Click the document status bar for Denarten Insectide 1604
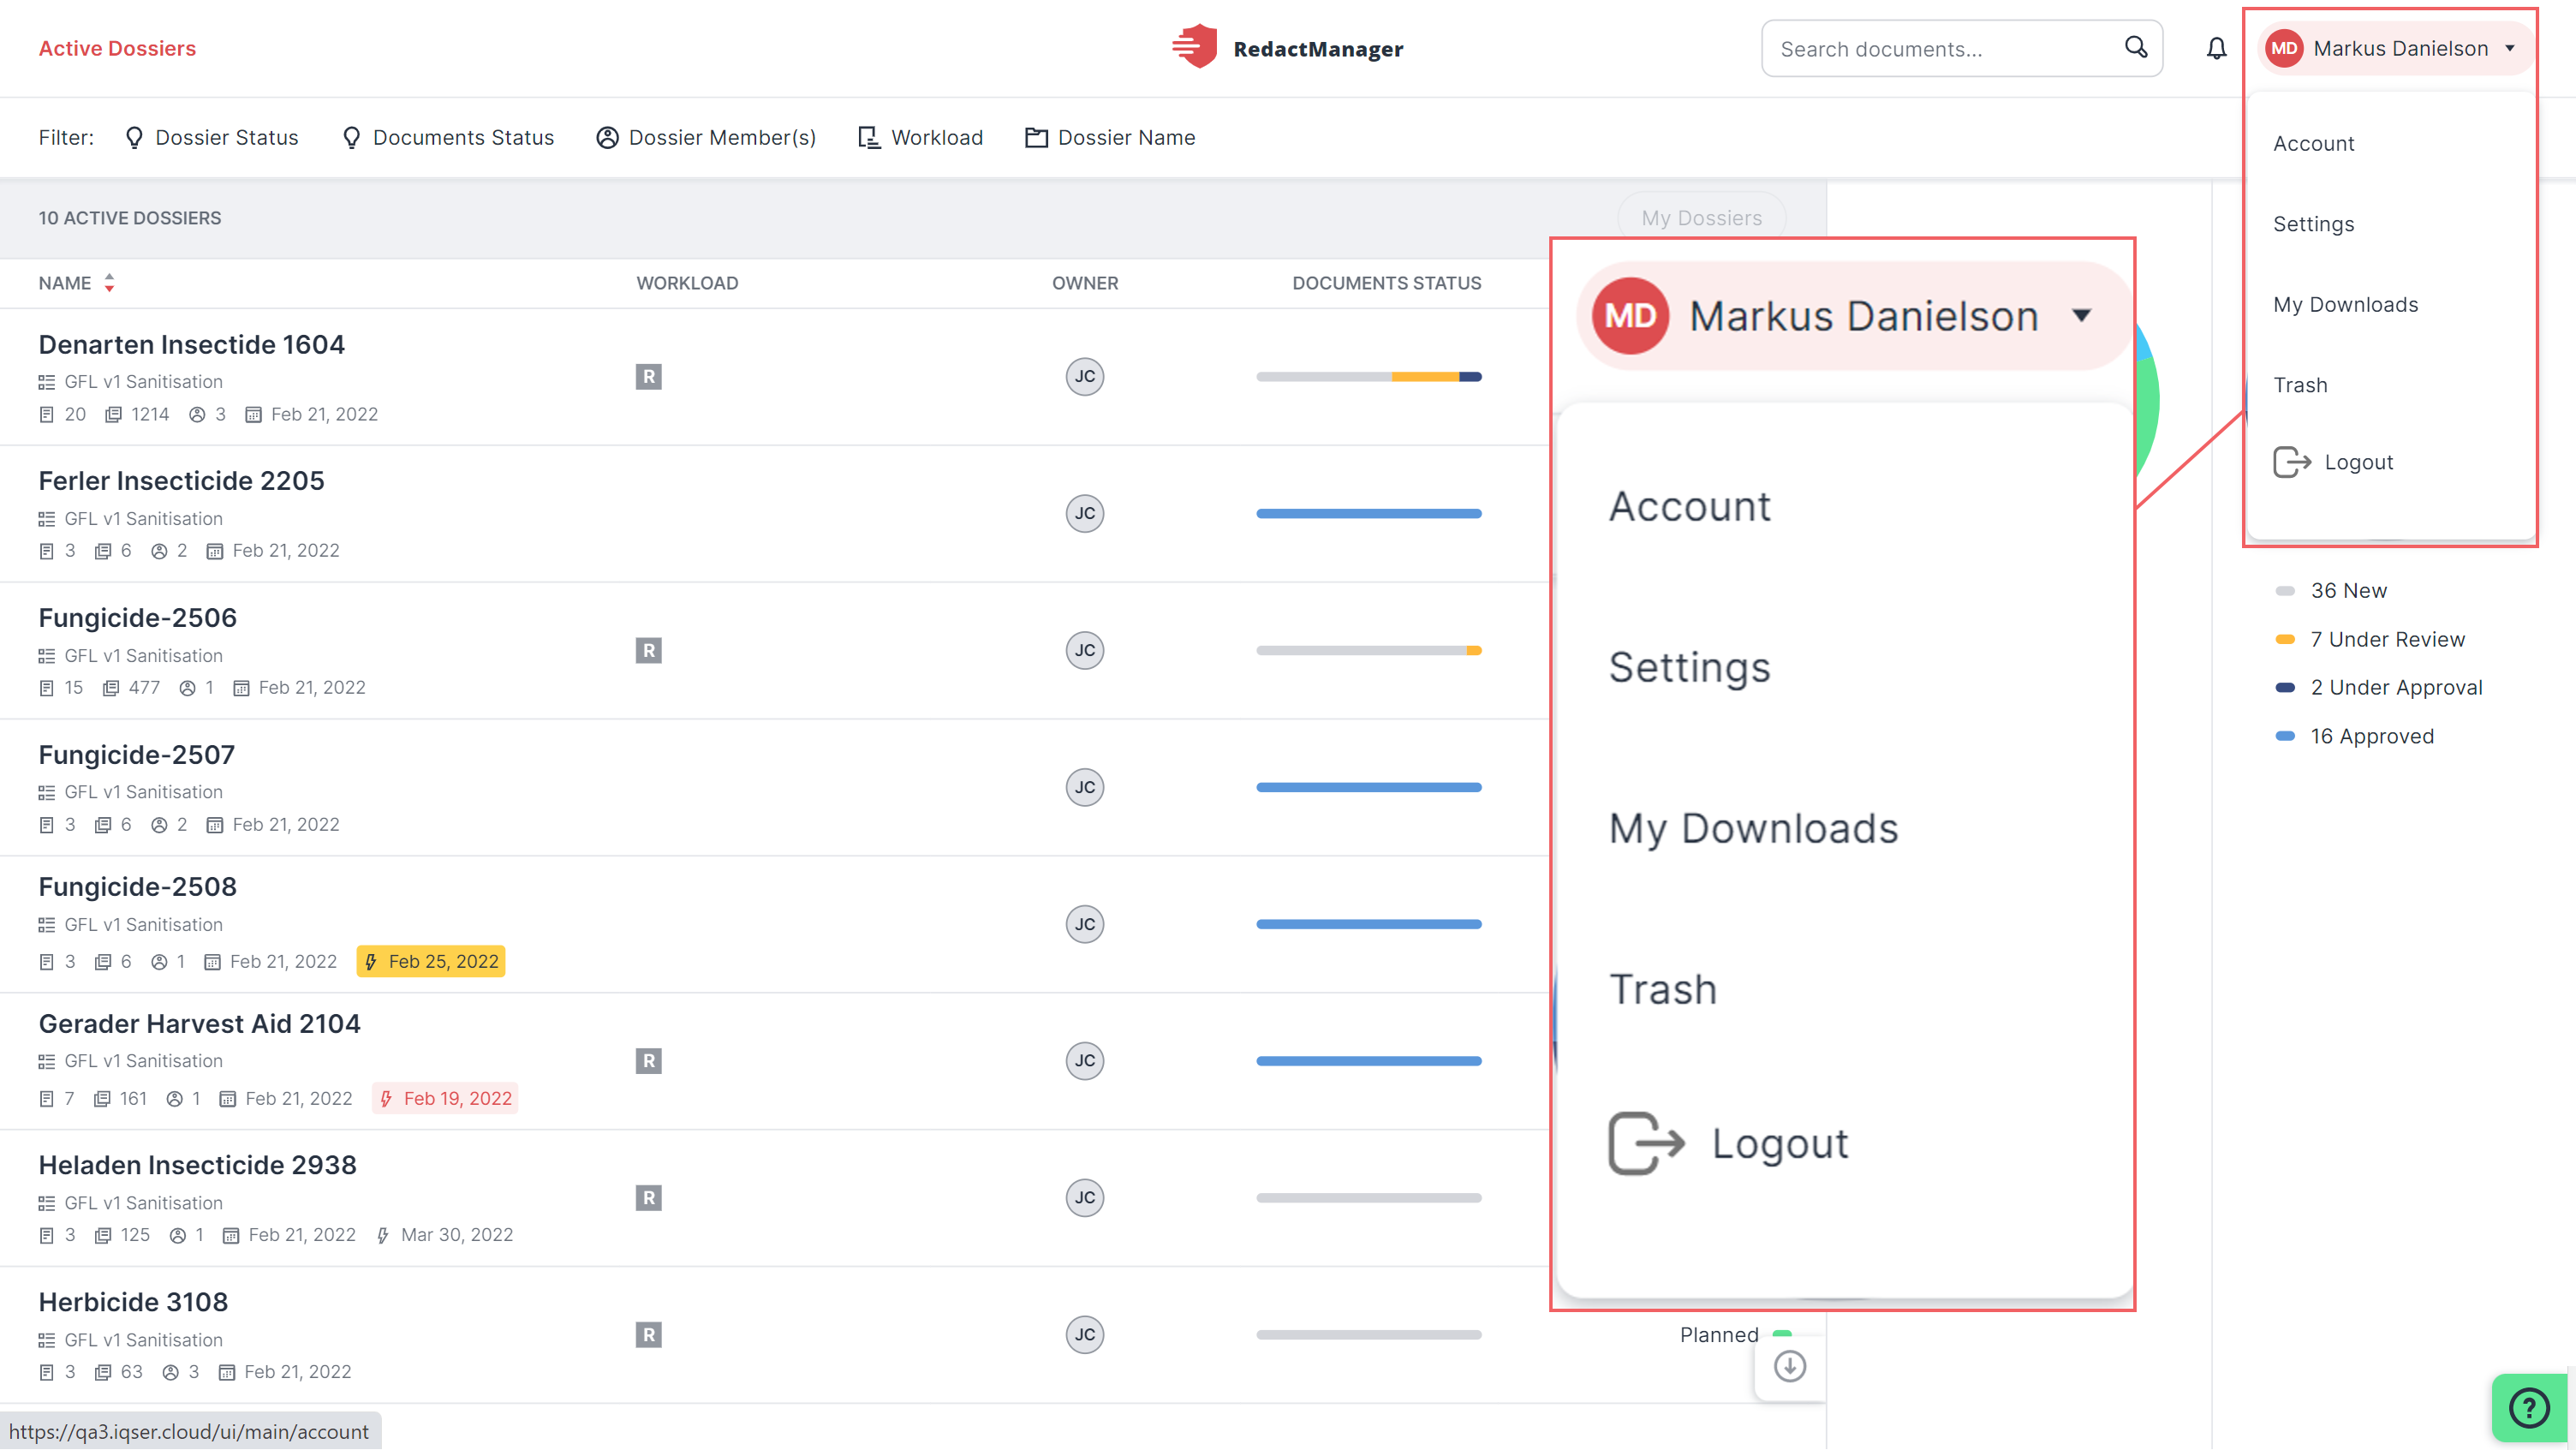Screen dimensions: 2576x1450 click(1369, 377)
